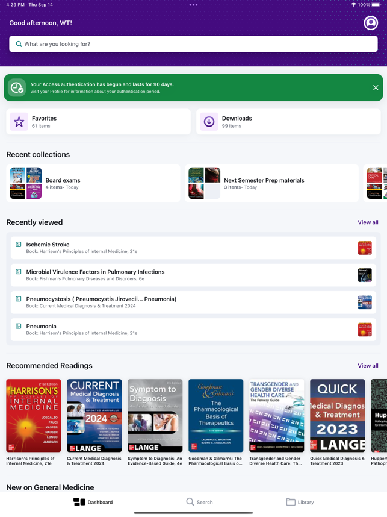Switch to the Dashboard tab
The height and width of the screenshot is (517, 387).
(x=93, y=502)
